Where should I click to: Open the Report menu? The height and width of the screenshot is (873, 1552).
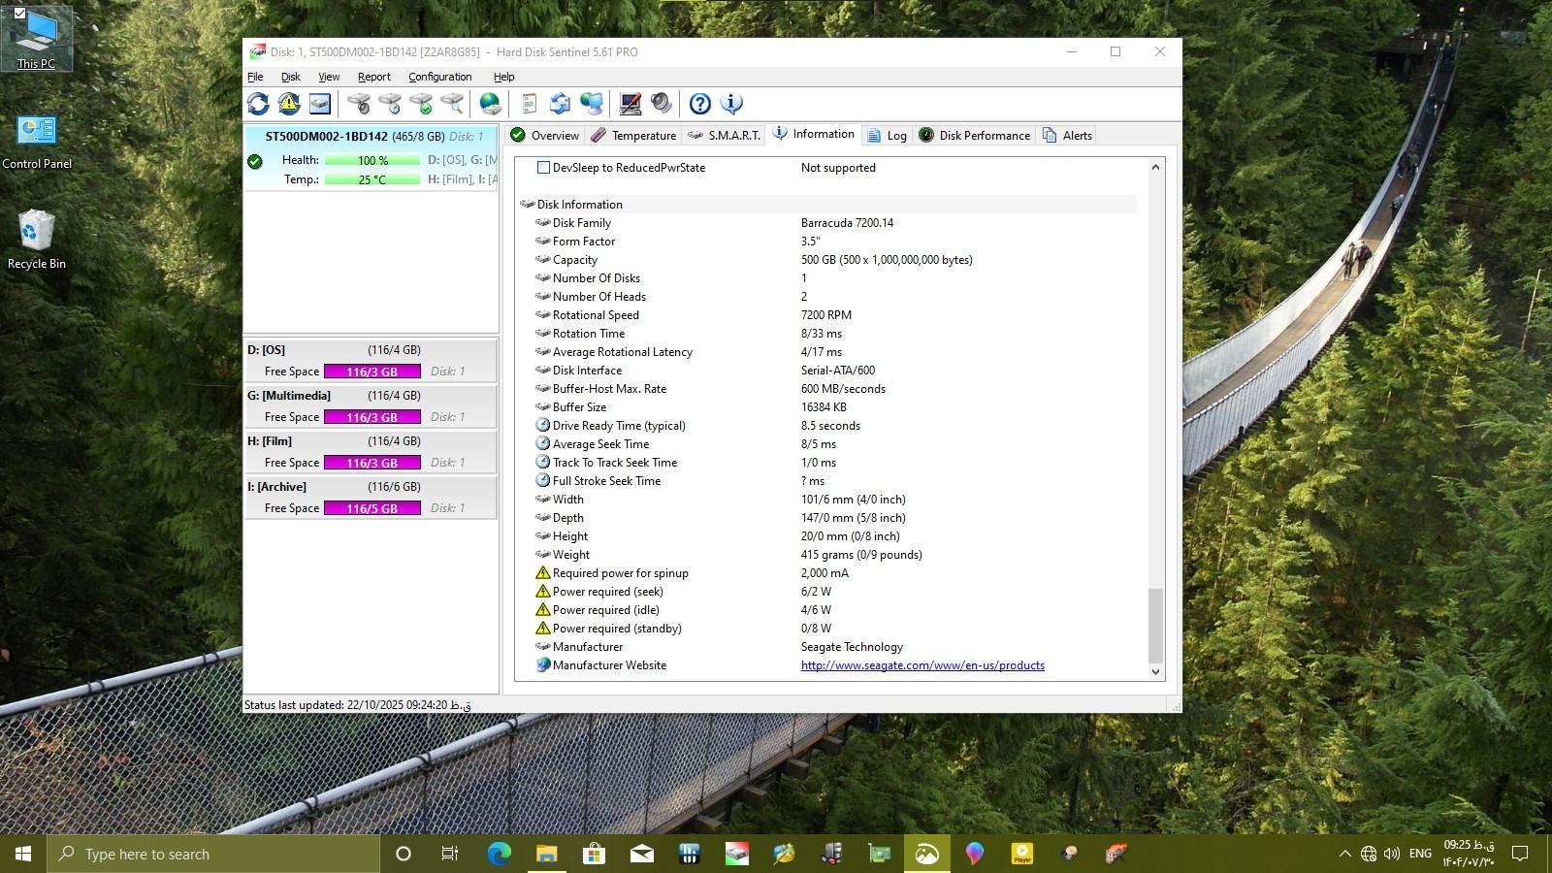(373, 77)
